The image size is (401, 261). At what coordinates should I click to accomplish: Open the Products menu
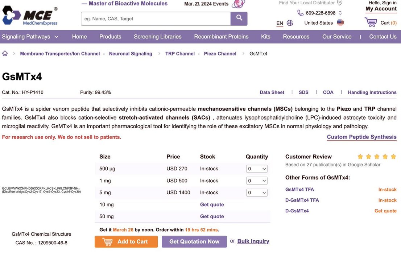[x=110, y=37]
